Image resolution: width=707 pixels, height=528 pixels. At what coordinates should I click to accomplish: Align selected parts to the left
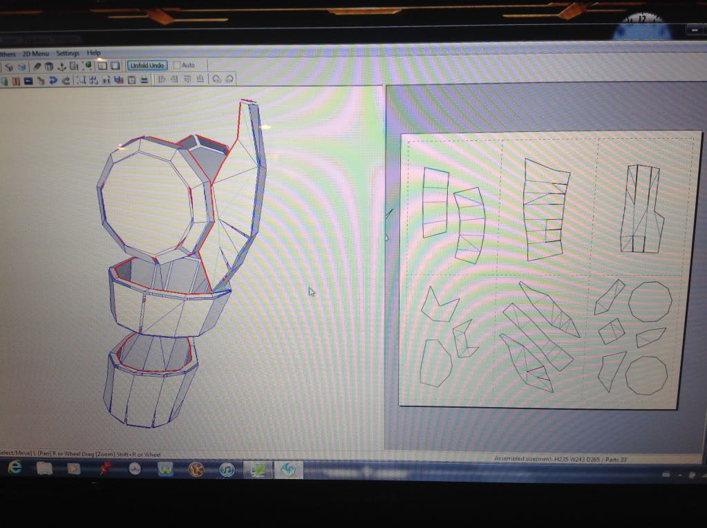tap(162, 79)
